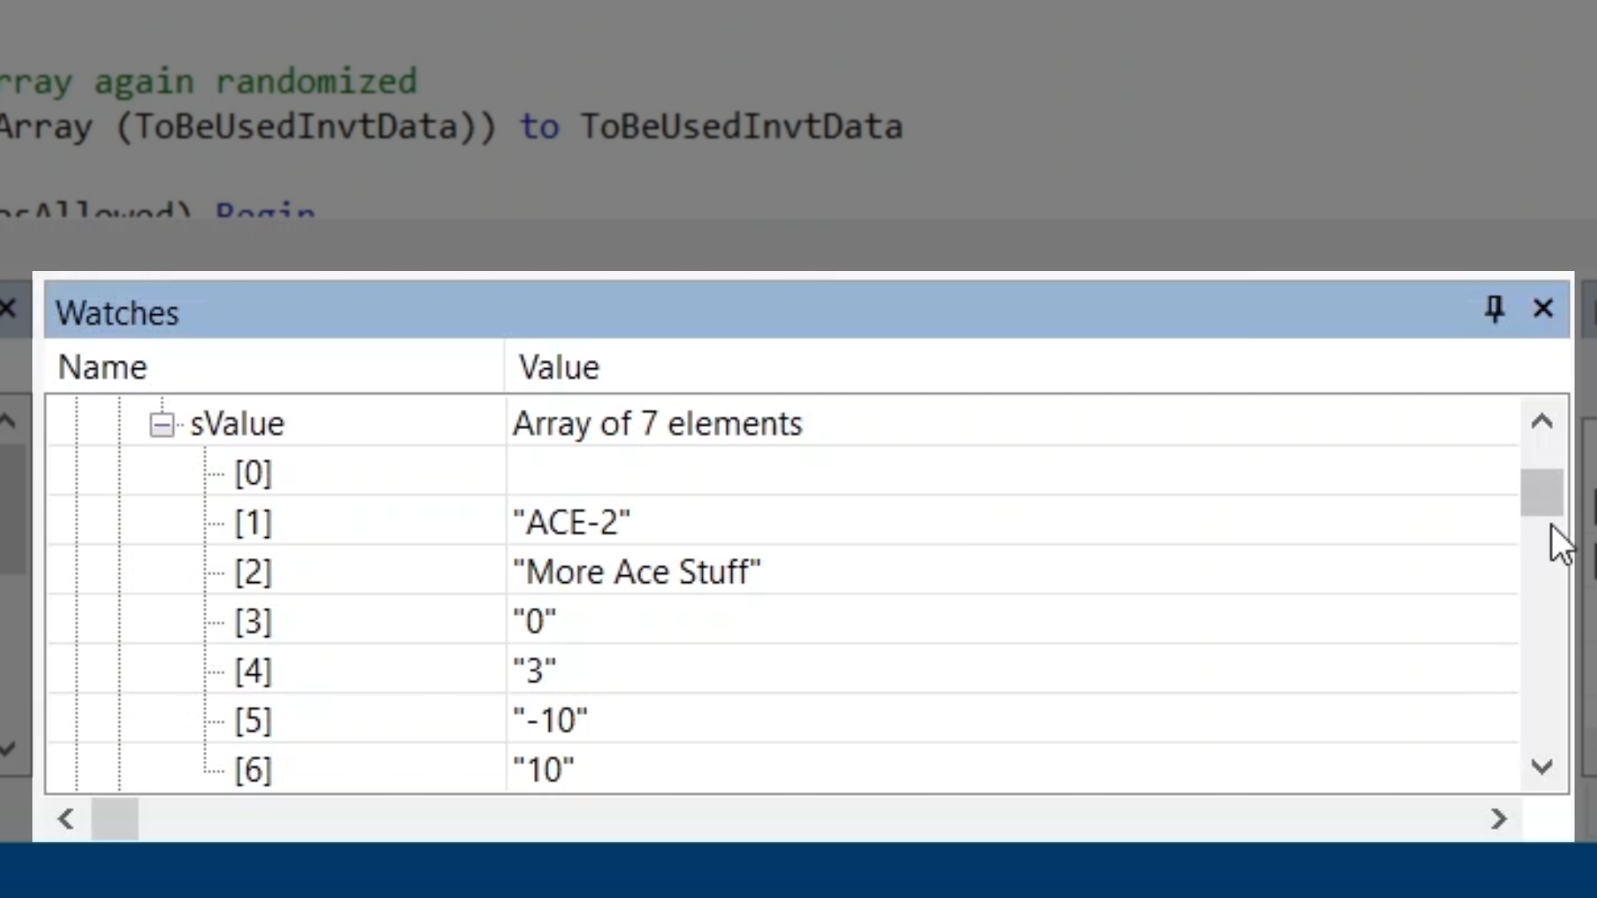Collapse the sValue array node
Image resolution: width=1597 pixels, height=898 pixels.
162,425
